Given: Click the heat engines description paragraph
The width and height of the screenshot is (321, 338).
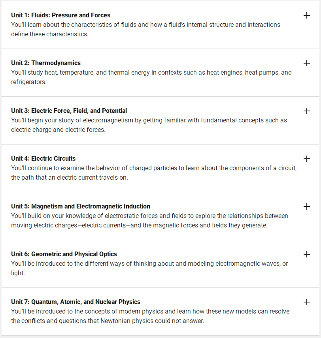Looking at the screenshot, I should (x=151, y=77).
